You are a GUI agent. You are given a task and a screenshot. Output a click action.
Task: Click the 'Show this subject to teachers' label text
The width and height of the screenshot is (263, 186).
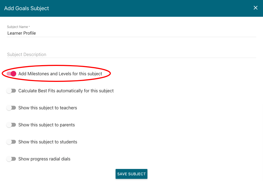tap(48, 108)
